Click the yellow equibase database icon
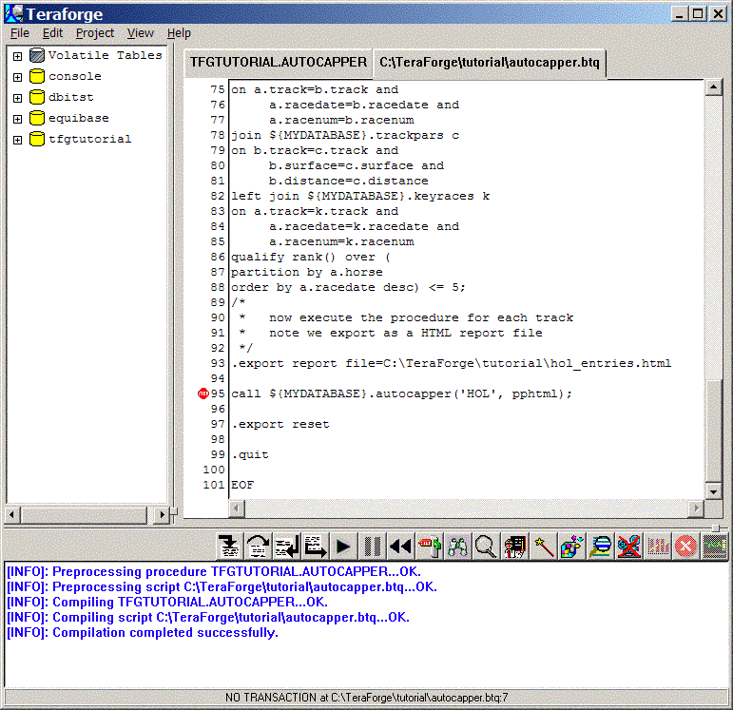Image resolution: width=733 pixels, height=710 pixels. [37, 118]
